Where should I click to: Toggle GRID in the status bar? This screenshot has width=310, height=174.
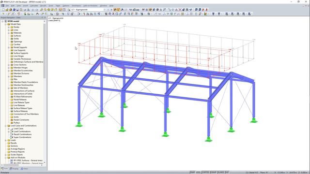198,173
